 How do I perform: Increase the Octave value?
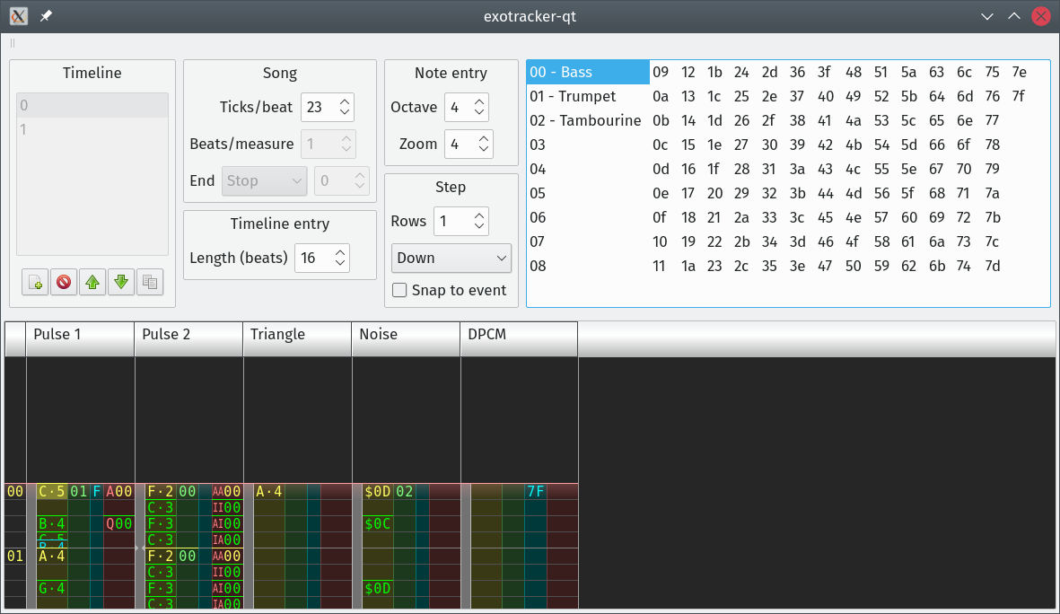pos(479,102)
